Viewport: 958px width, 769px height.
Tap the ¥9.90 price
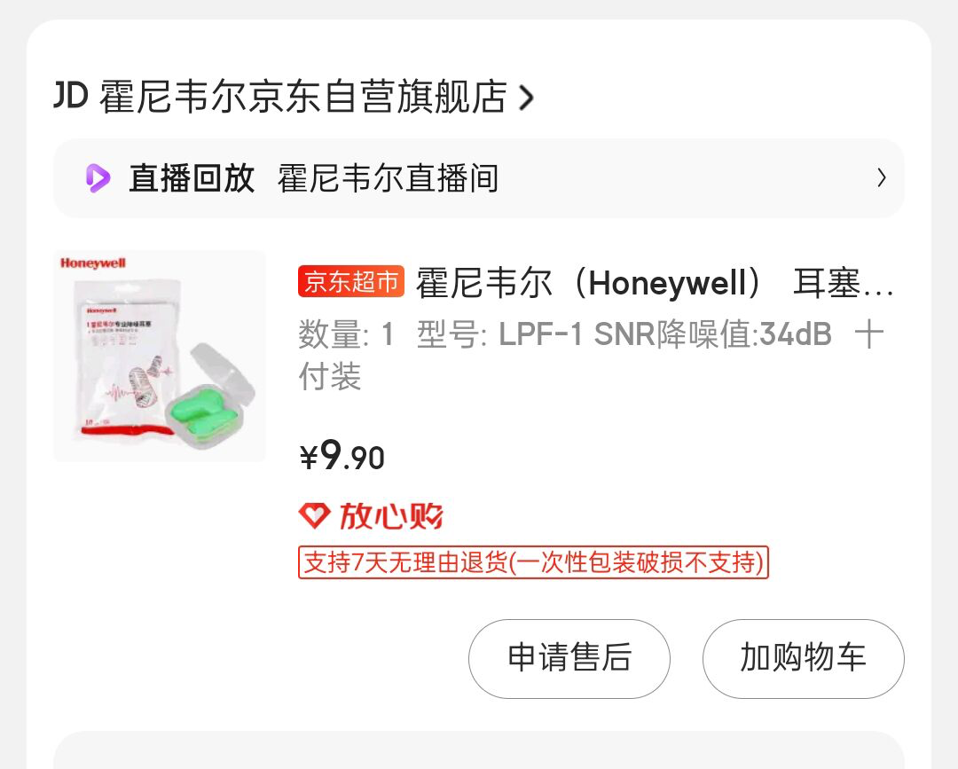(x=342, y=456)
